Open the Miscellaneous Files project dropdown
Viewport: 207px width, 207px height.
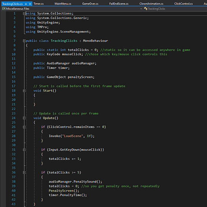pyautogui.click(x=141, y=9)
